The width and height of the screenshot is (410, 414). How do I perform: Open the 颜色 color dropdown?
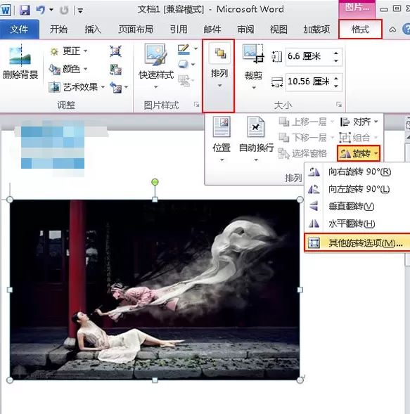68,69
